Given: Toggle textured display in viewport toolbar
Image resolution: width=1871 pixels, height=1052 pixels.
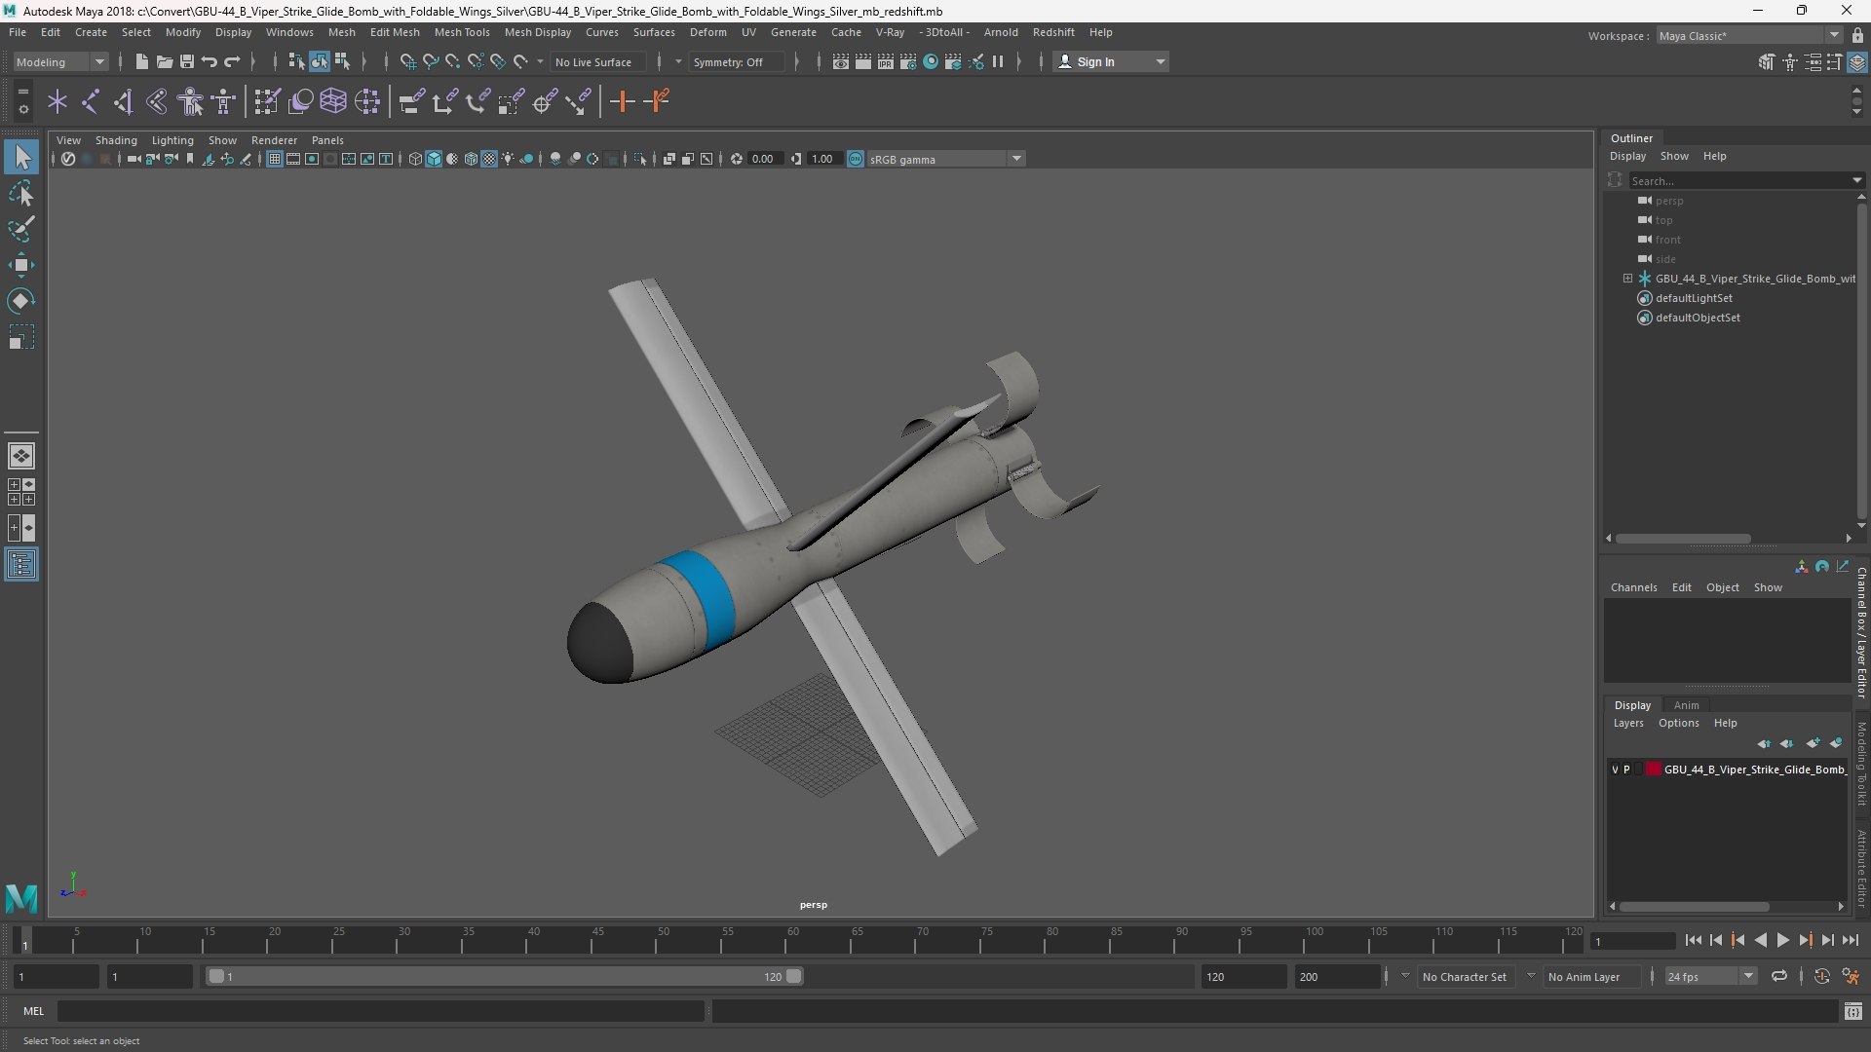Looking at the screenshot, I should pyautogui.click(x=489, y=159).
